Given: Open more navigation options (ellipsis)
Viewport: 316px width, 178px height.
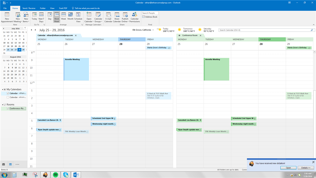Looking at the screenshot, I should [x=17, y=164].
